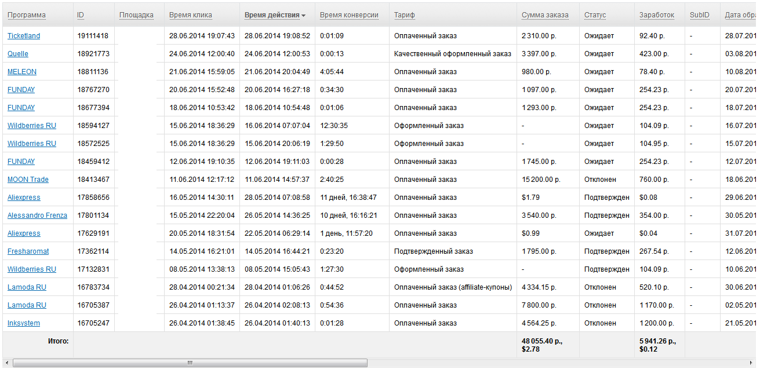Open Lamoda RU link in row 16705387
Screen dimensions: 760x369
click(x=27, y=305)
